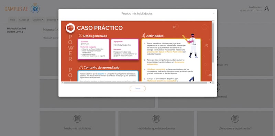Click the PowerPoint logo in the slide
This screenshot has height=136, width=275.
coord(70,28)
